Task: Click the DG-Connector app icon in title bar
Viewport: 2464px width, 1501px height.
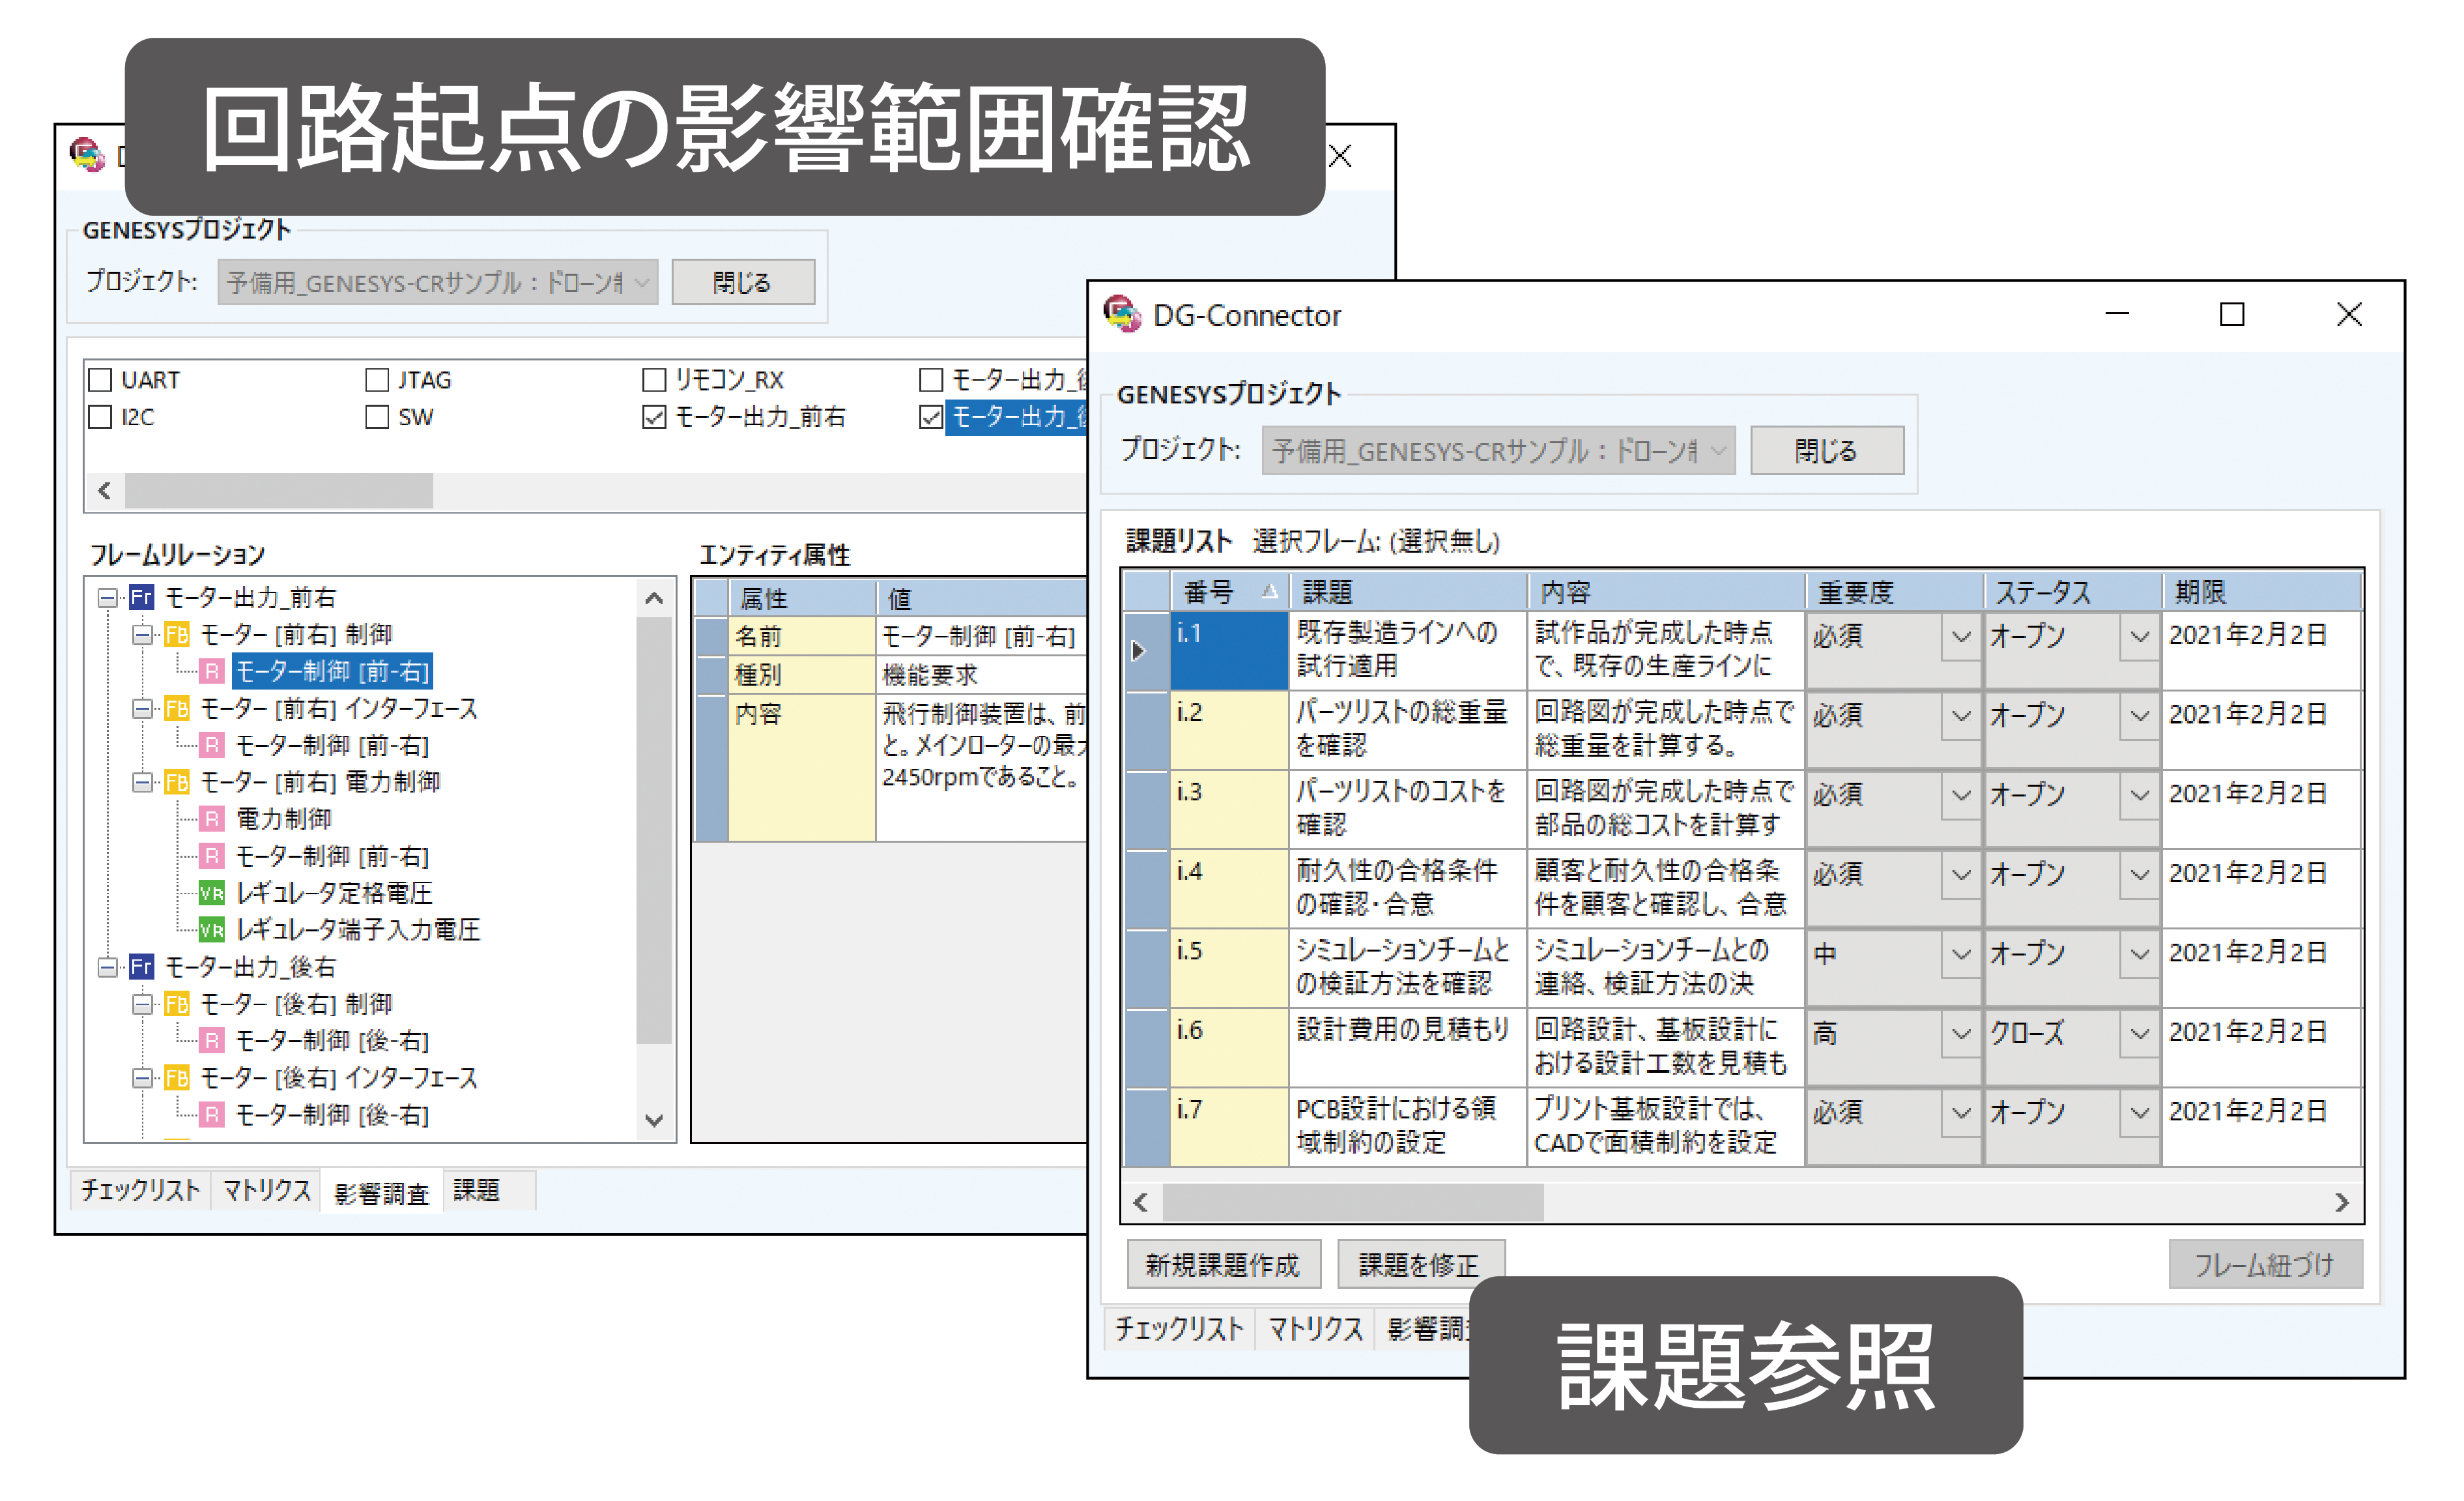Action: click(1122, 314)
